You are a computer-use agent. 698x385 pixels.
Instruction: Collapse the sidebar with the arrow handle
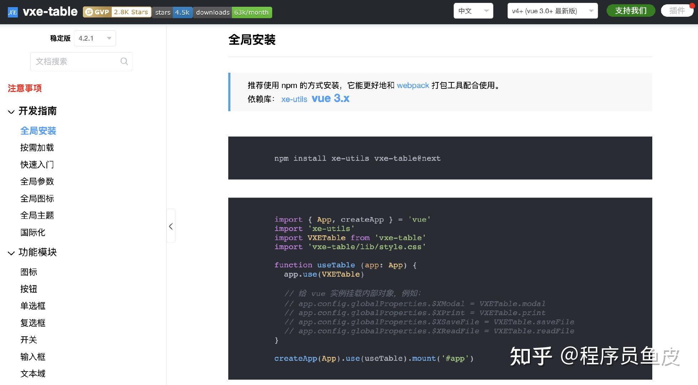pyautogui.click(x=171, y=226)
